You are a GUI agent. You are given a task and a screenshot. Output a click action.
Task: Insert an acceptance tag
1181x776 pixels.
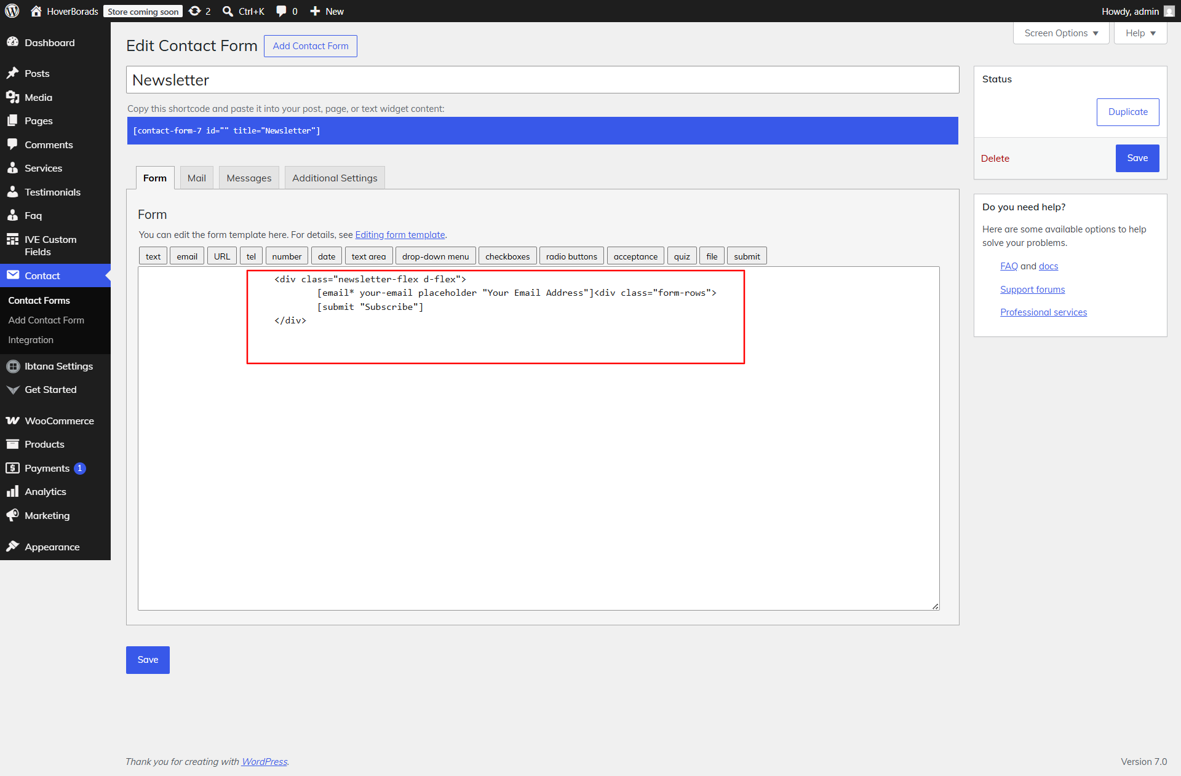pos(635,256)
